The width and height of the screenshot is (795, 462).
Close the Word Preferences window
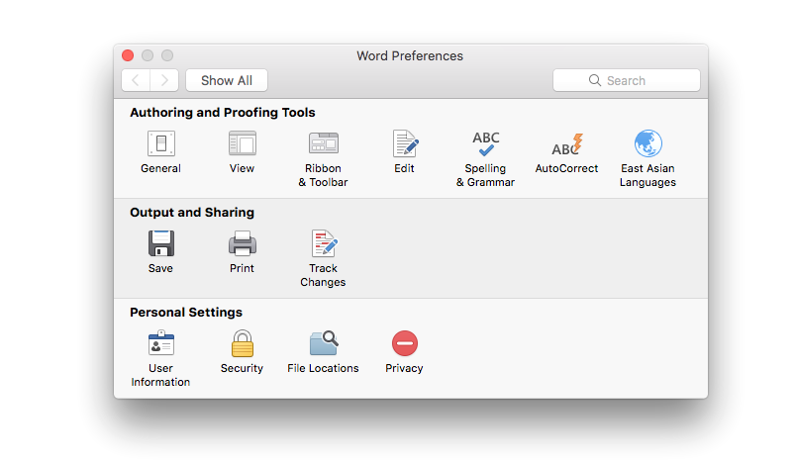[x=128, y=56]
